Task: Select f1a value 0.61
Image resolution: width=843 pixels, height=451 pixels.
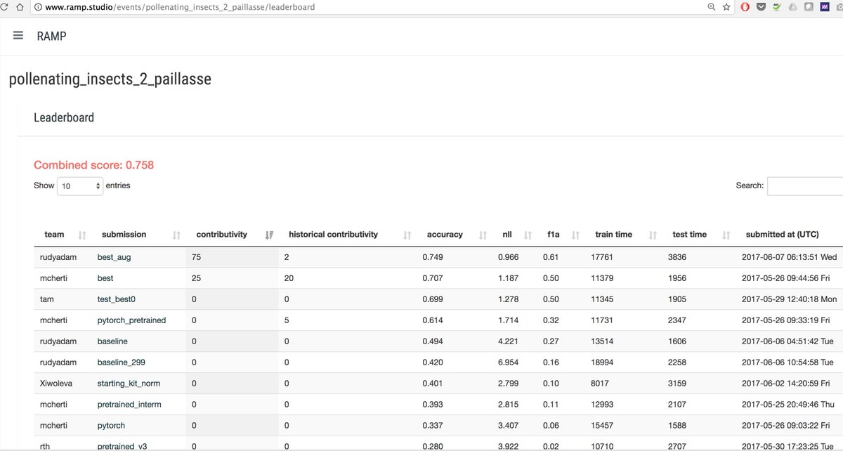Action: [551, 258]
